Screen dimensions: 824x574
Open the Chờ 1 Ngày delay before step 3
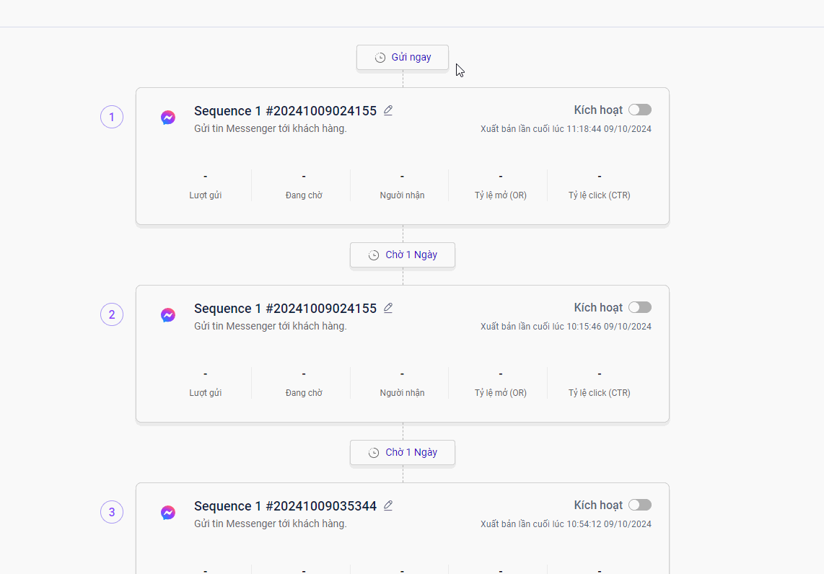click(403, 453)
